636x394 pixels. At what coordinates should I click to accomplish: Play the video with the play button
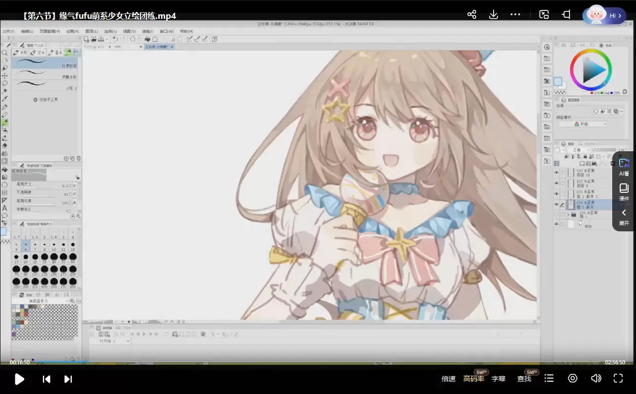pyautogui.click(x=19, y=379)
